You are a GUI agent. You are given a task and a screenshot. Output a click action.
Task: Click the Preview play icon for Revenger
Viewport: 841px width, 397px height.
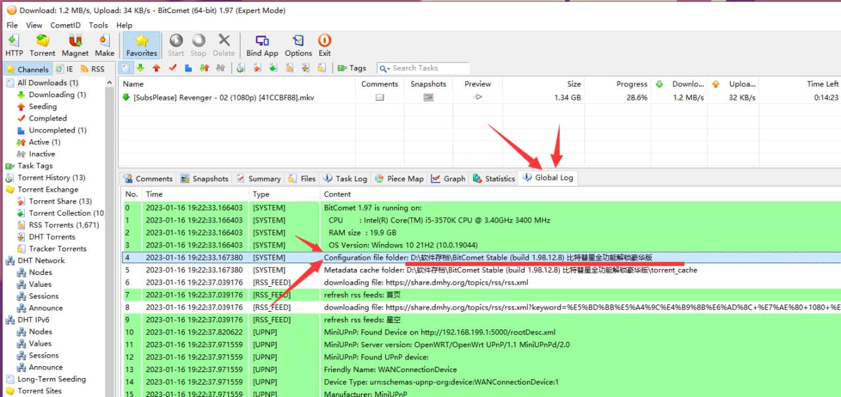coord(478,97)
